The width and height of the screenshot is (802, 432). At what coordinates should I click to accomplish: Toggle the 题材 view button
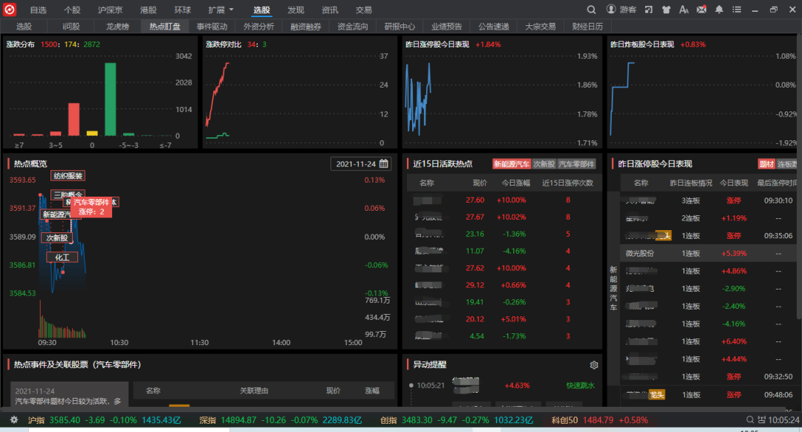coord(766,164)
